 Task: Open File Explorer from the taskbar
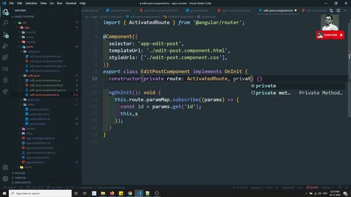103,193
